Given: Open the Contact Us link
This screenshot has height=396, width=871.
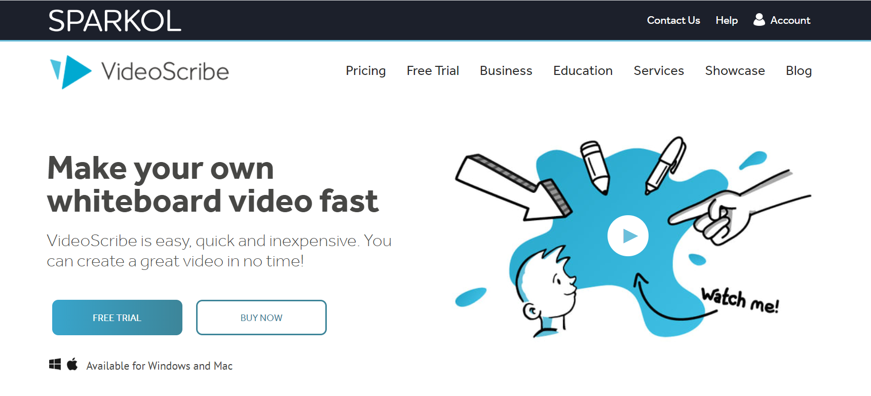Looking at the screenshot, I should tap(673, 20).
